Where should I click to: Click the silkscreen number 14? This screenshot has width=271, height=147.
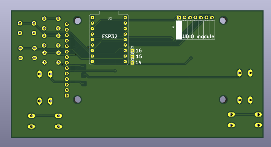tap(138, 62)
